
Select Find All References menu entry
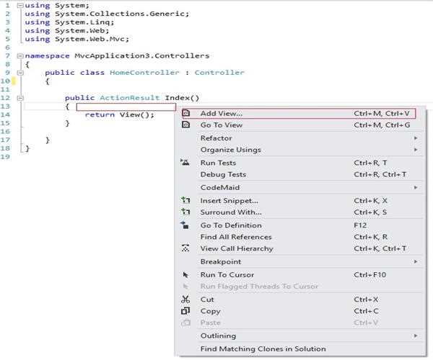[x=236, y=237]
